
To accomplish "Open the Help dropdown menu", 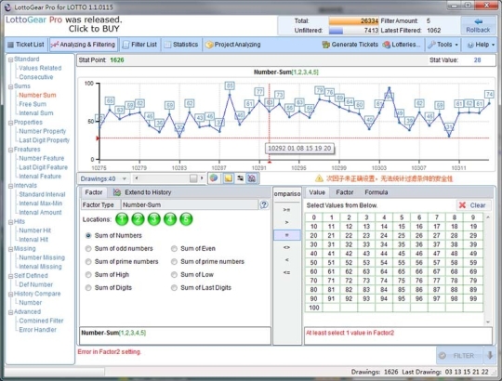I will 481,45.
